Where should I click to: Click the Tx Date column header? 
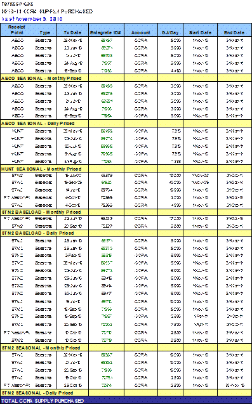coord(72,33)
